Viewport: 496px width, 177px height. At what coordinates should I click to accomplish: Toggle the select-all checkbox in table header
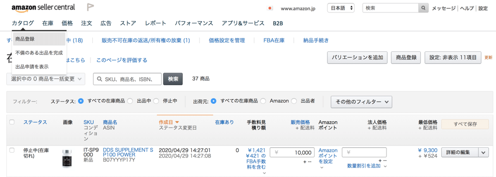[12, 122]
